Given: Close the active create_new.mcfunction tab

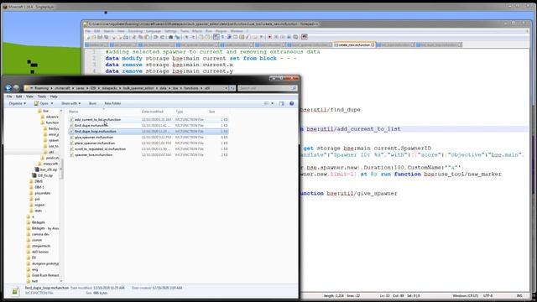Looking at the screenshot, I should coord(373,44).
